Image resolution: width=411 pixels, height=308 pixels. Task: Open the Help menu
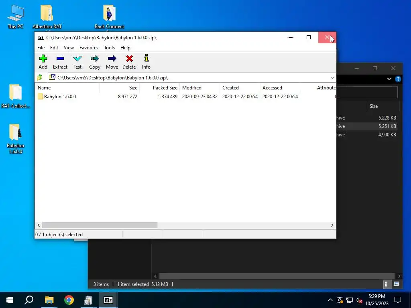125,48
